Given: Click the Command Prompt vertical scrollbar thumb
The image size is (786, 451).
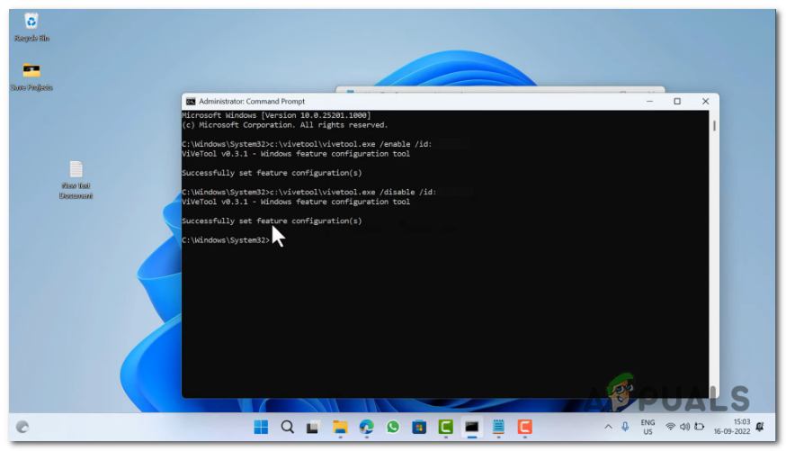Looking at the screenshot, I should pyautogui.click(x=714, y=125).
